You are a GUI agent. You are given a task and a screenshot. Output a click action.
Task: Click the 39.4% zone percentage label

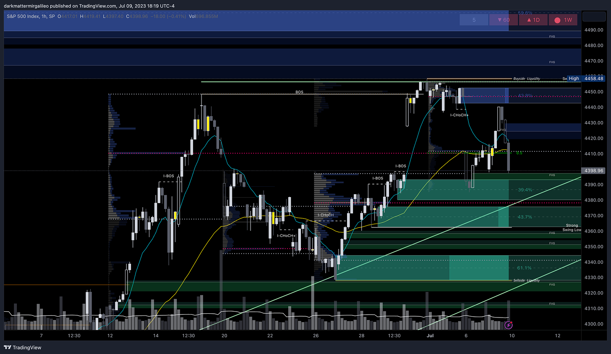click(x=525, y=190)
